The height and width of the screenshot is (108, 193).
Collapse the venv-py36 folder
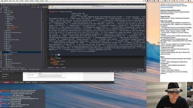(x=5, y=13)
